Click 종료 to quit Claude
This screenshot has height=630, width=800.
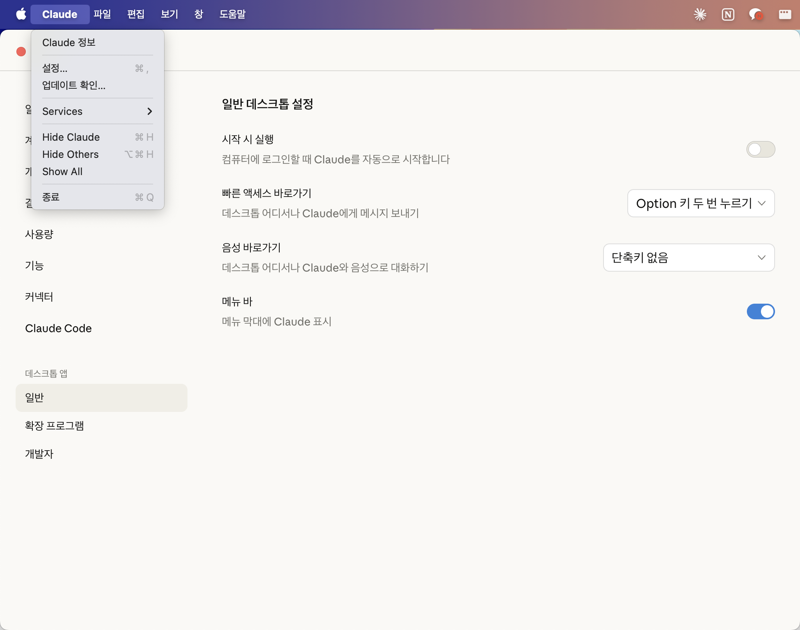coord(51,197)
